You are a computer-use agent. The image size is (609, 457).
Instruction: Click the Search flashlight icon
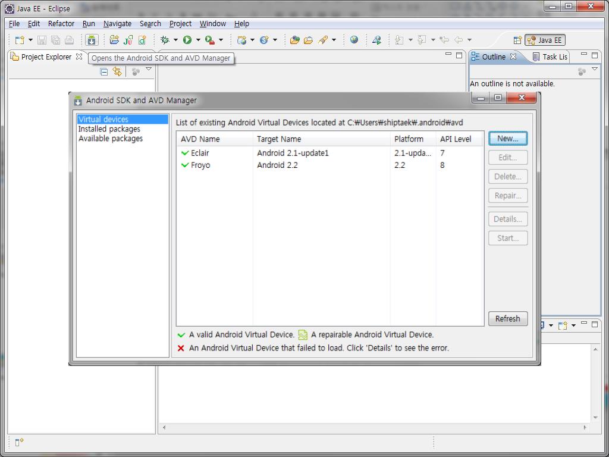point(323,40)
